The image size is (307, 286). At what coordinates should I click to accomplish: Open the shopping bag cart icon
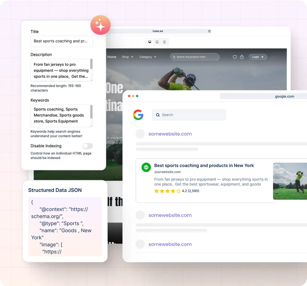[x=242, y=57]
